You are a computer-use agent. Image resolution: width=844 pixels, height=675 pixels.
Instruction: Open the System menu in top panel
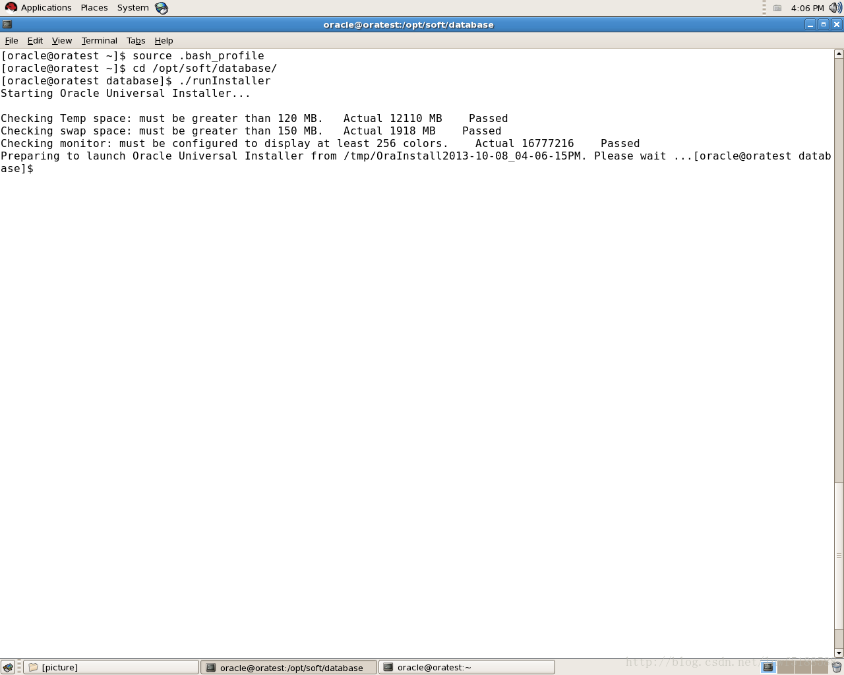pos(133,8)
